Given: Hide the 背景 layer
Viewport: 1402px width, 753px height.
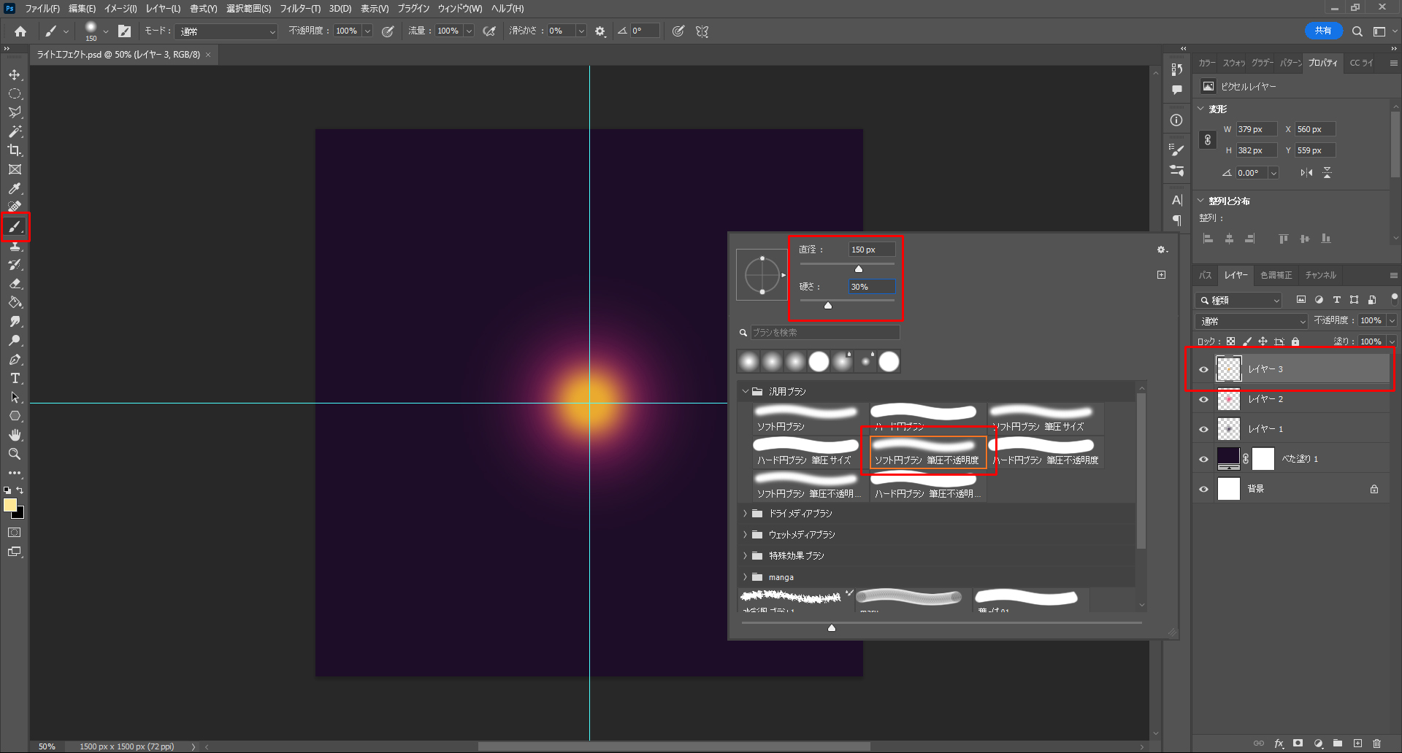Looking at the screenshot, I should [x=1204, y=489].
